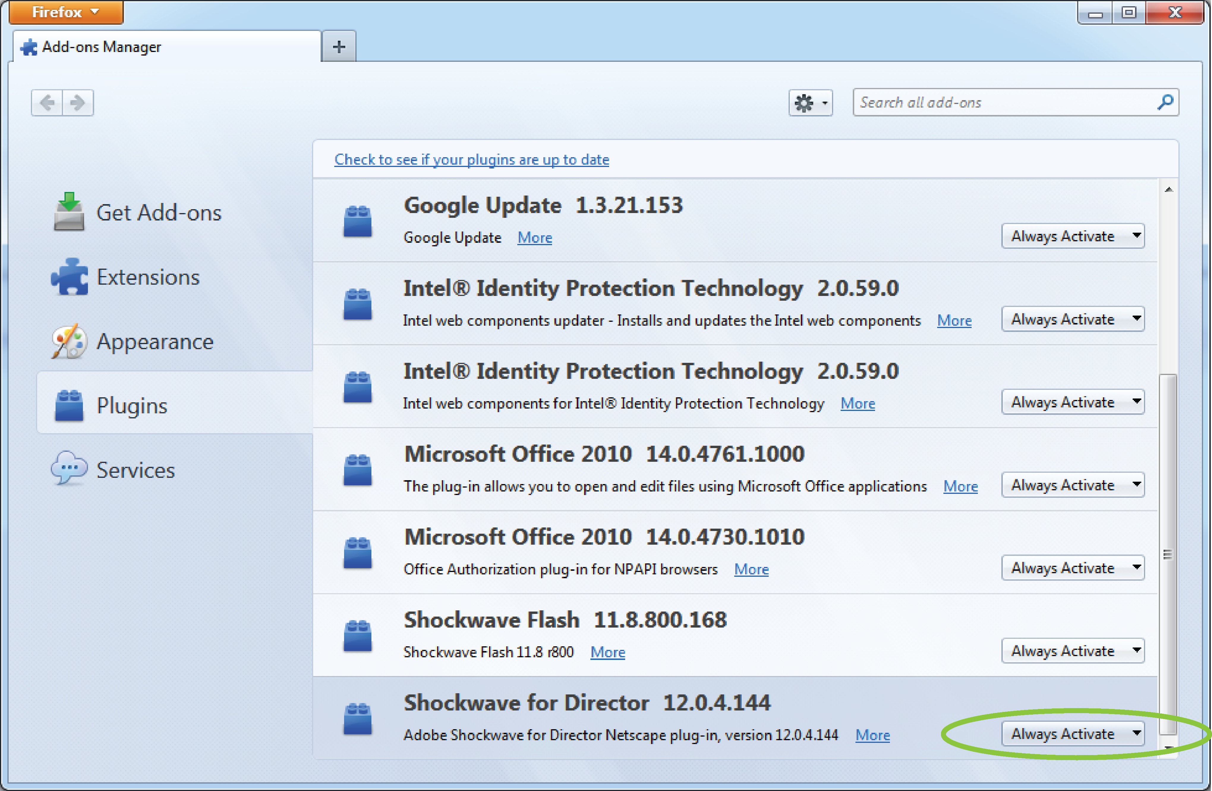Screen dimensions: 1212x791
Task: Open More link for Shockwave for Director
Action: pyautogui.click(x=872, y=735)
